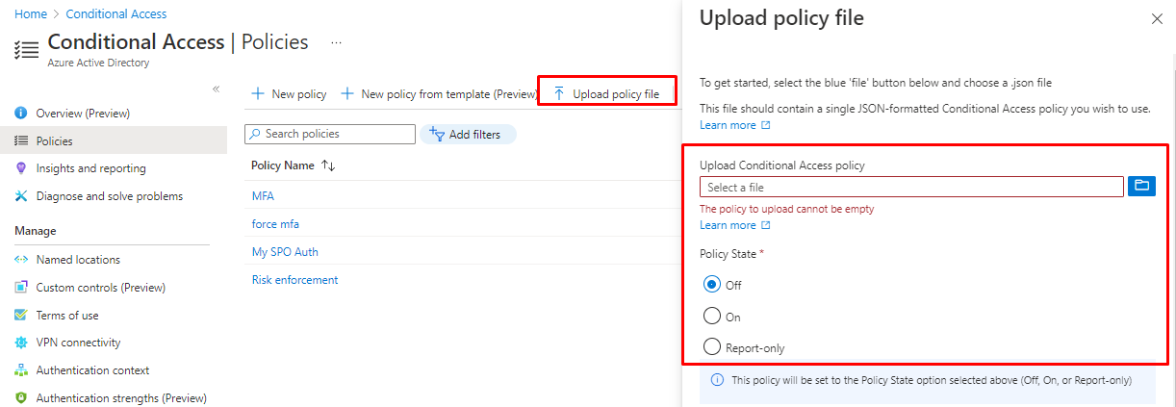Click the VPN connectivity gear icon

point(21,343)
